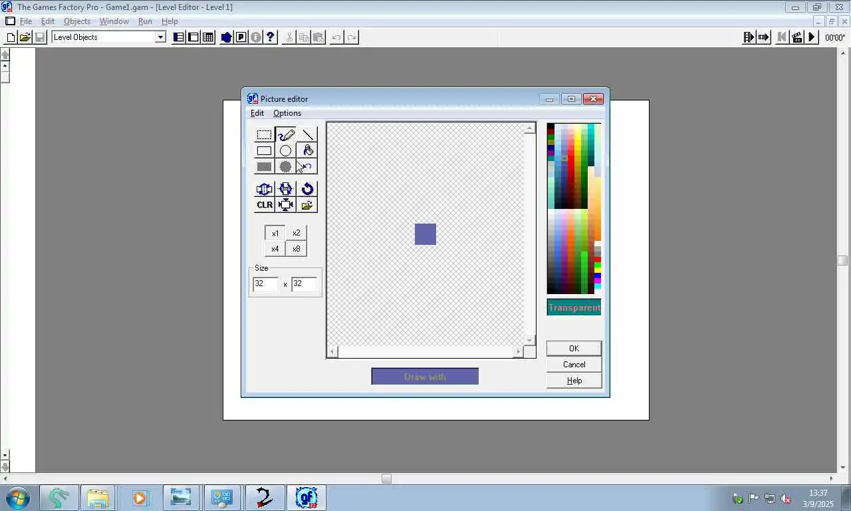Rotate the picture with the rotate icon
The image size is (851, 511).
click(307, 189)
